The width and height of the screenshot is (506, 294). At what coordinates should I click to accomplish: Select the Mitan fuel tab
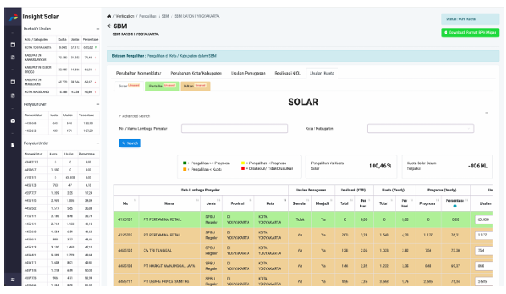195,86
